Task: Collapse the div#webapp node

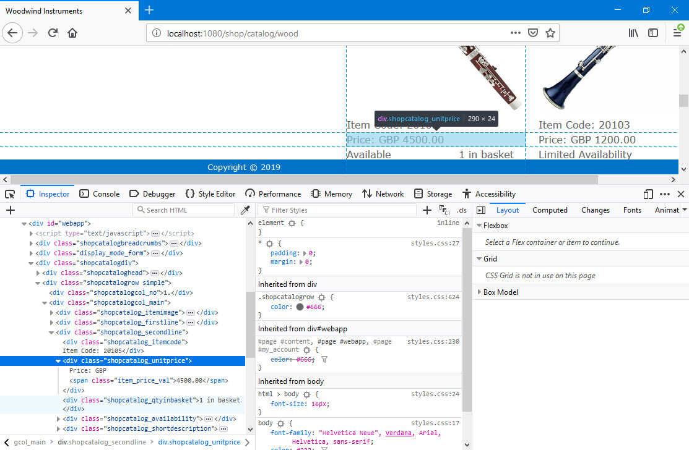Action: [24, 224]
